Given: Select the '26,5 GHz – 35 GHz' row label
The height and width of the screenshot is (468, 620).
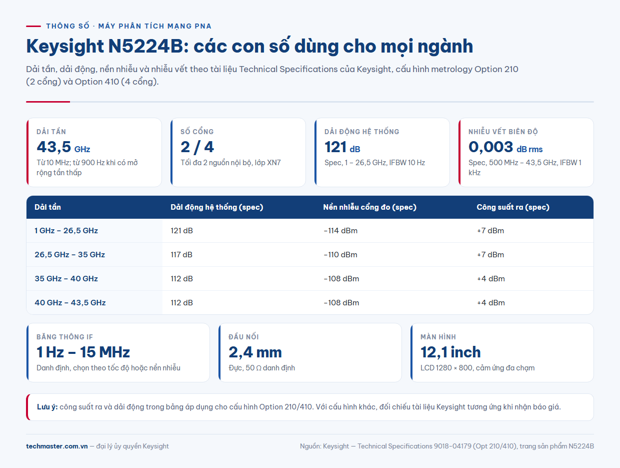Looking at the screenshot, I should click(x=69, y=255).
